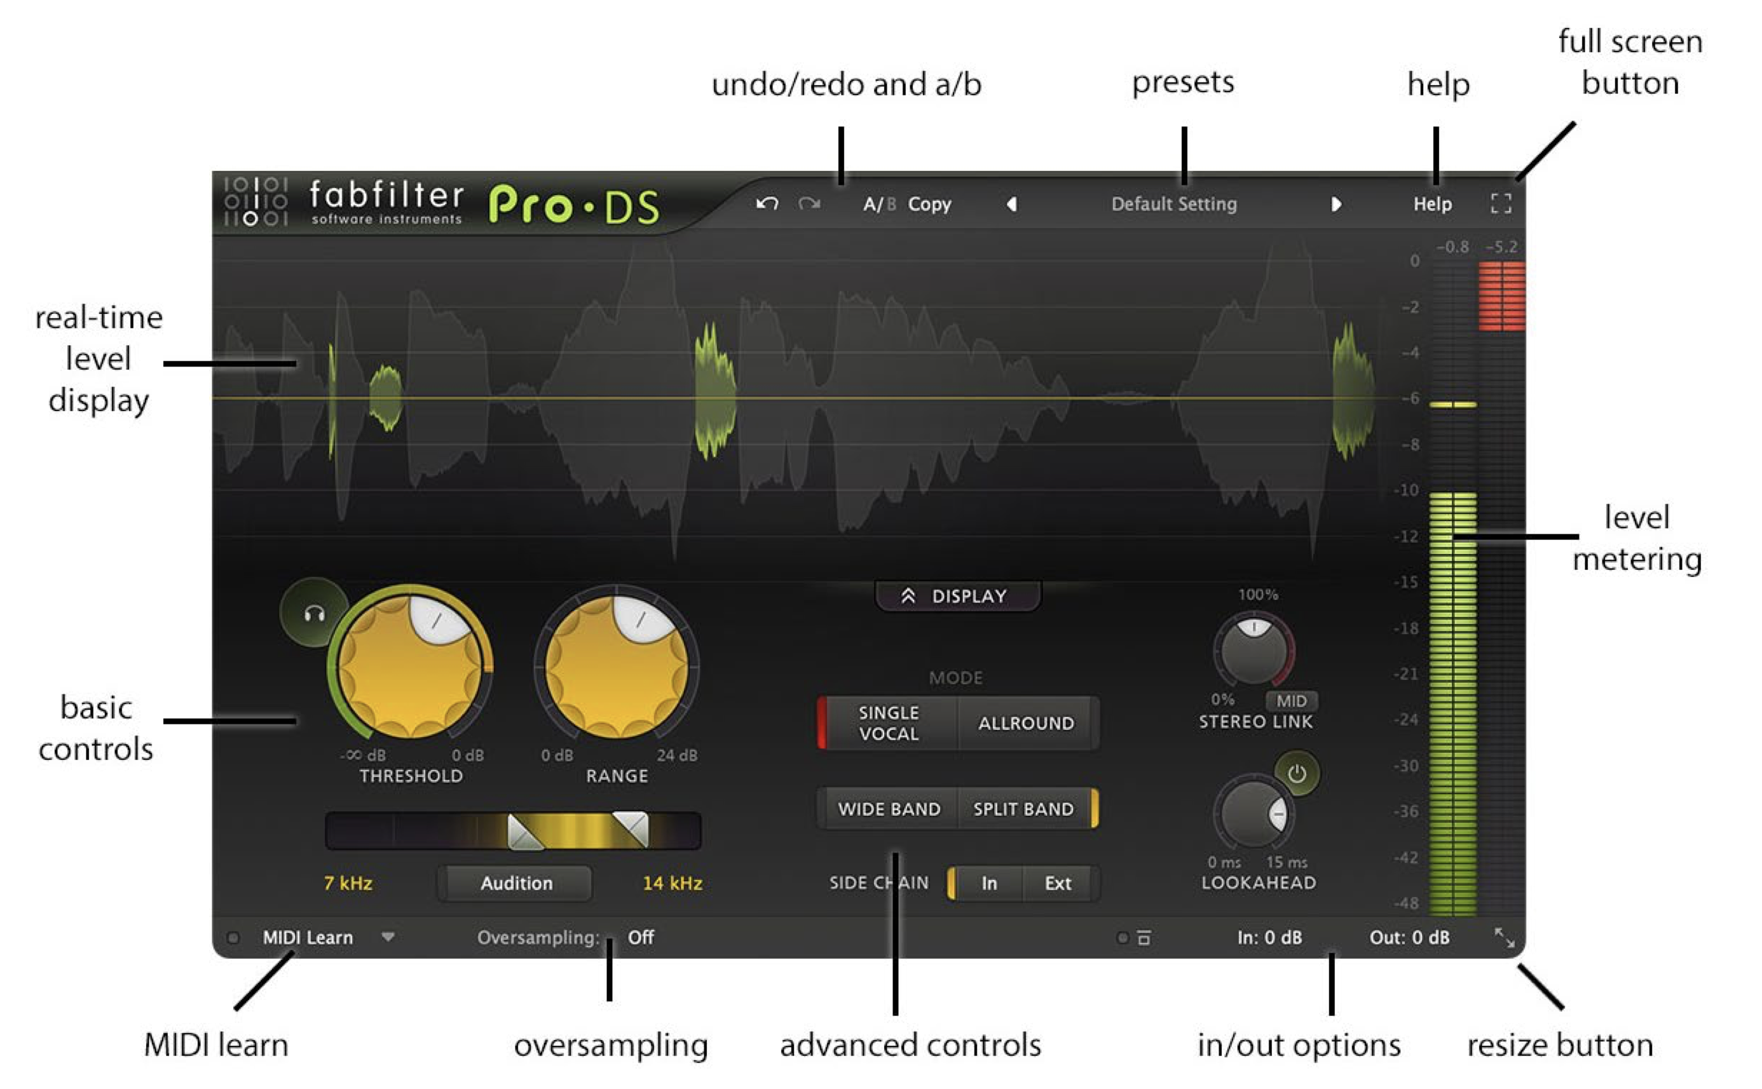Open MIDI Learn dropdown arrow
1762x1089 pixels.
click(388, 937)
